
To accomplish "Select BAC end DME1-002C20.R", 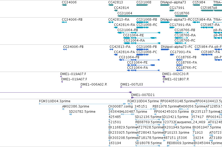I will [x=175, y=74].
